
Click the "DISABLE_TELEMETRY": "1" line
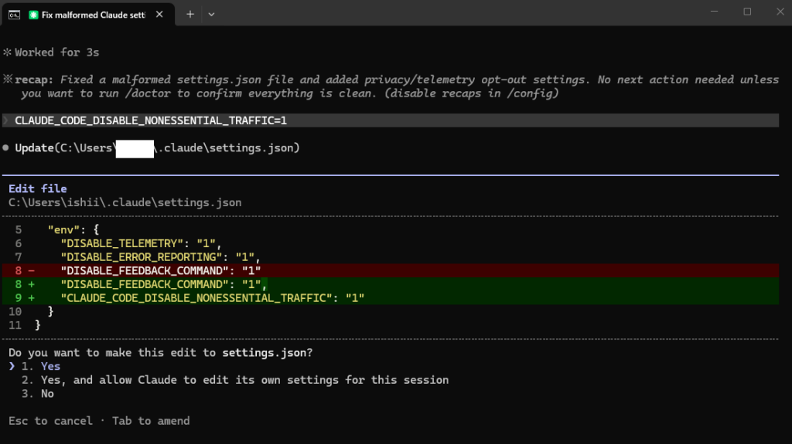(x=141, y=243)
